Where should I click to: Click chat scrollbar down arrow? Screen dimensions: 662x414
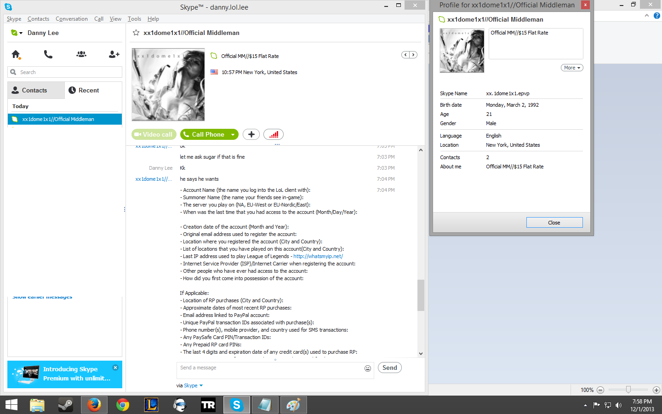[x=421, y=354]
